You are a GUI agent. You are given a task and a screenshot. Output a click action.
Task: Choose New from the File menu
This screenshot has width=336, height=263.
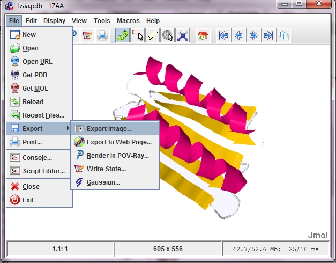pos(39,35)
